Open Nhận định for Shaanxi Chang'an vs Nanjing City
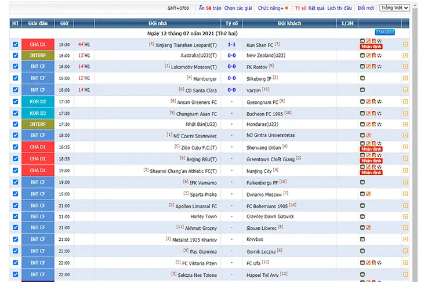Viewport: 435px width, 282px height. coord(371,173)
